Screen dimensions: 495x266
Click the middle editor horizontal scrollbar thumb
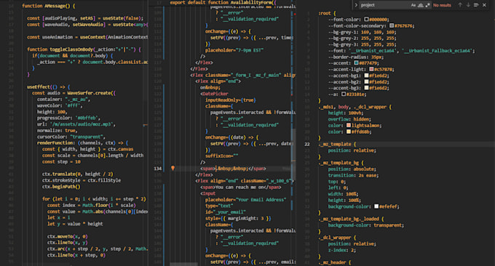tap(183, 264)
